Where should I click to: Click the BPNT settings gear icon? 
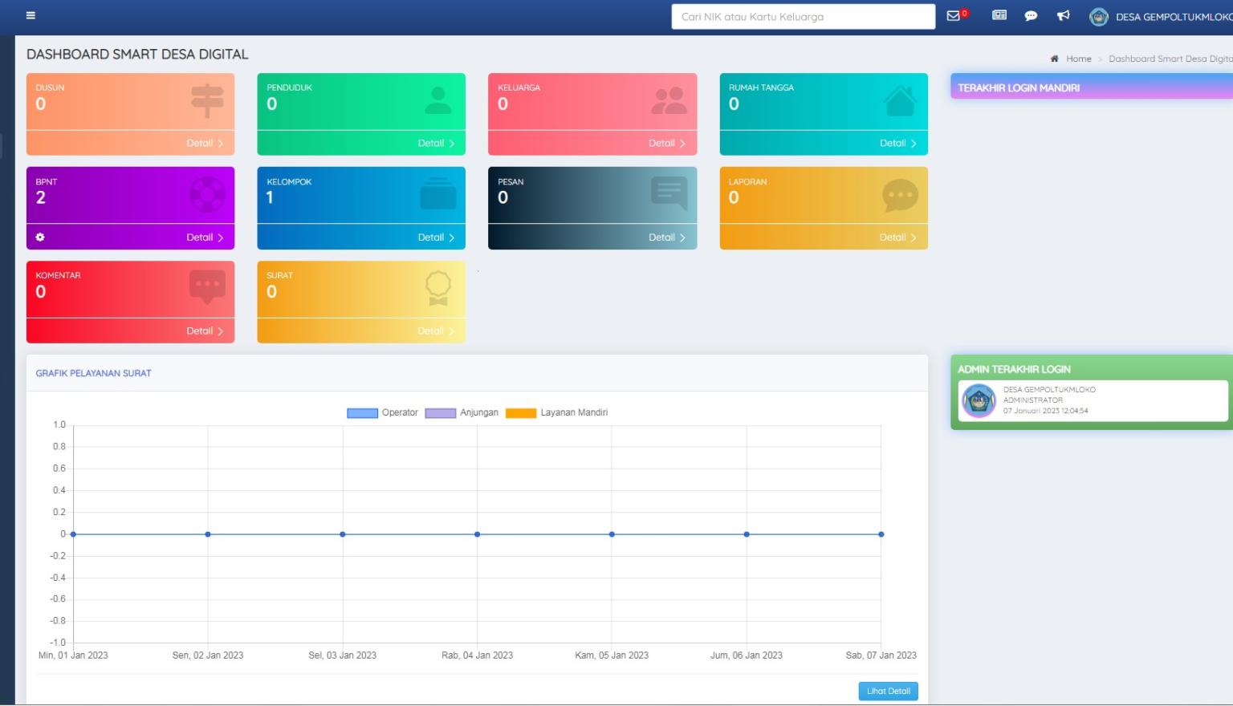point(40,237)
